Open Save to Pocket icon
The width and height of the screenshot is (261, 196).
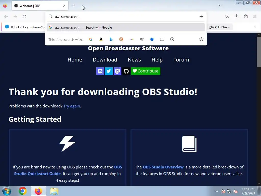[227, 16]
